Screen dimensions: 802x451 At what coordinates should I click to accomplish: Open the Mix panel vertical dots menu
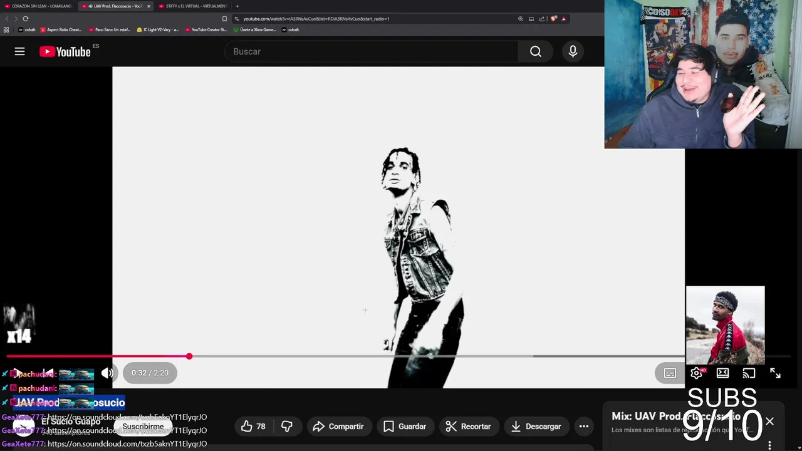(769, 445)
